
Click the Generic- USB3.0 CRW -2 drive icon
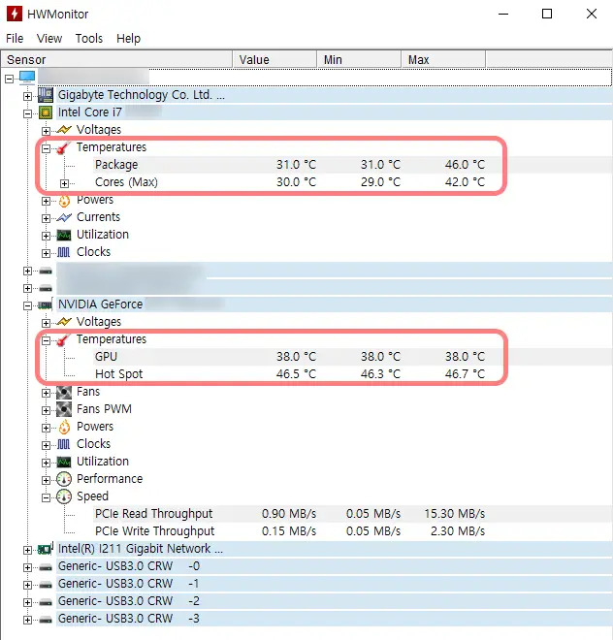(46, 602)
